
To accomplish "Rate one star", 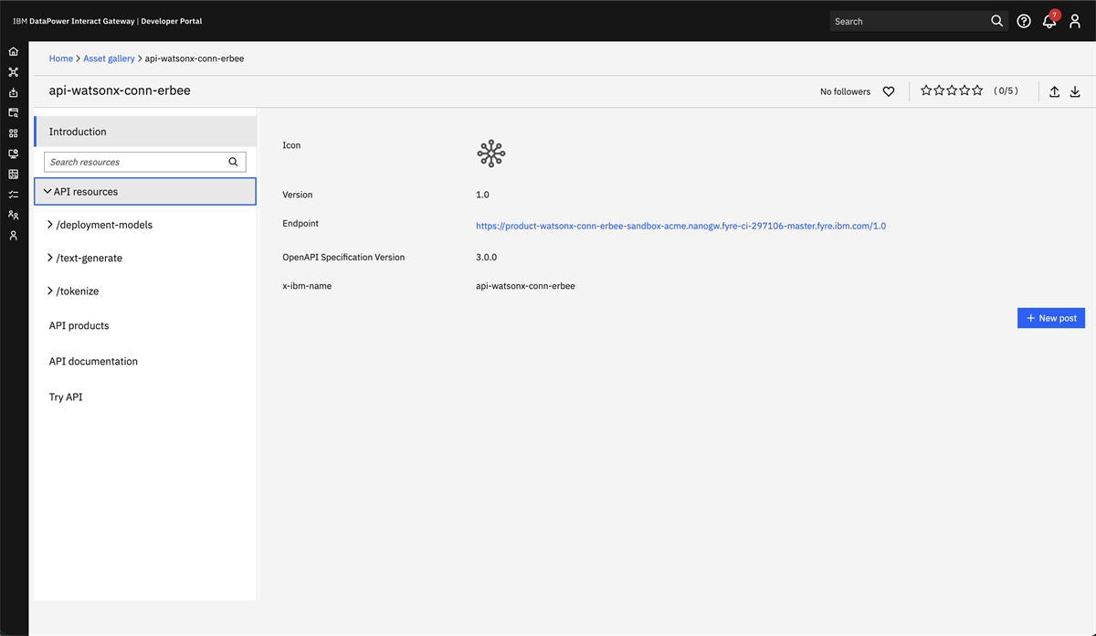I will pos(926,90).
